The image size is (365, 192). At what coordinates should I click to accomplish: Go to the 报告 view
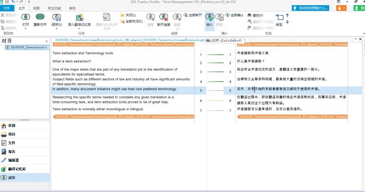[x=25, y=151]
